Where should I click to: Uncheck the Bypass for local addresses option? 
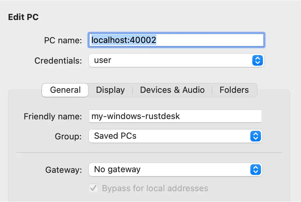coord(93,188)
